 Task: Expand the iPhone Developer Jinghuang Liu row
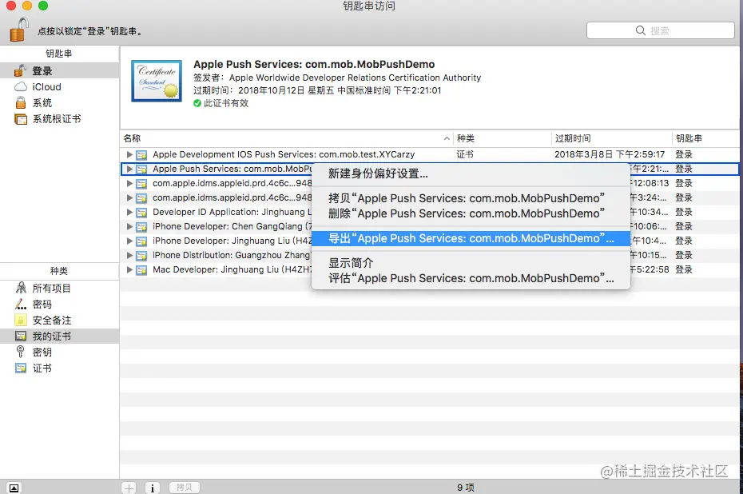click(129, 241)
